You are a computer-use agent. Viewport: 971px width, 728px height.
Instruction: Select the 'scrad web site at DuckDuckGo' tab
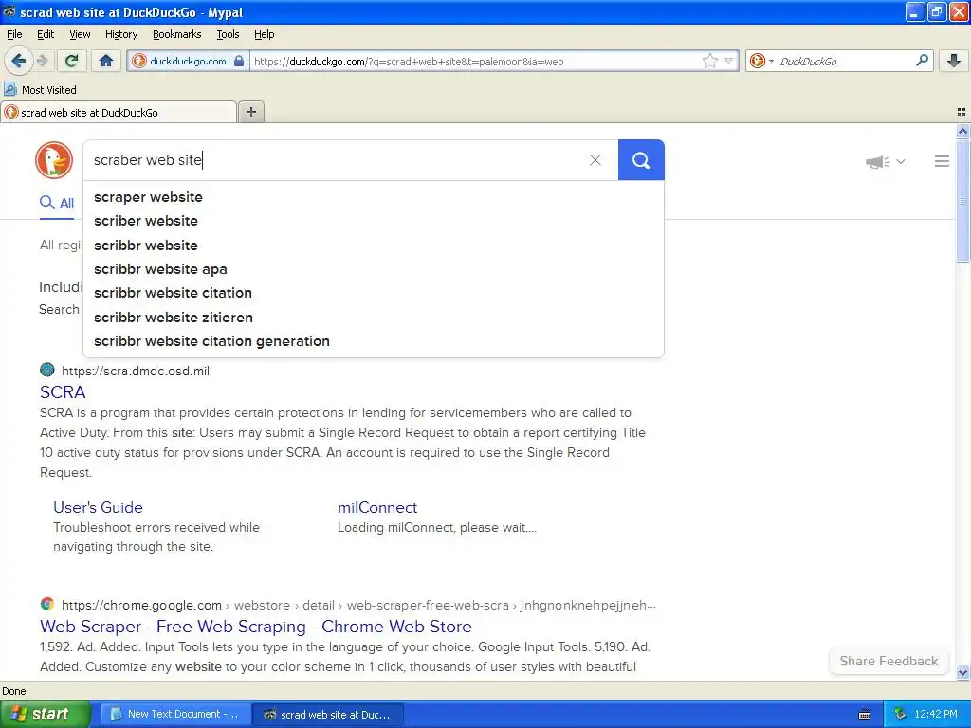coord(119,112)
